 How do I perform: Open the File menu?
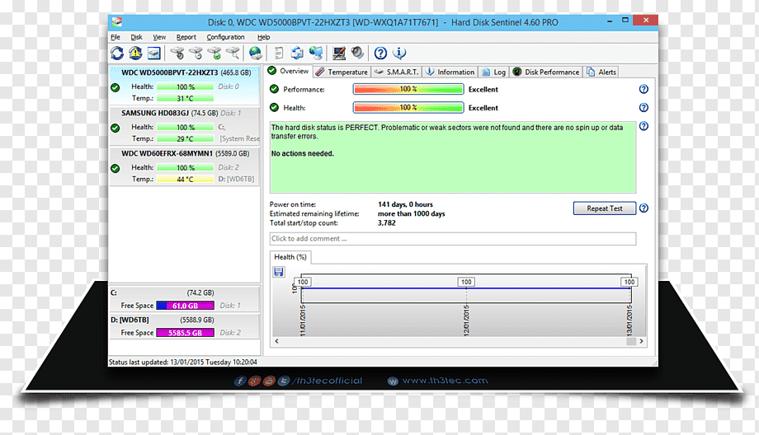(x=115, y=37)
